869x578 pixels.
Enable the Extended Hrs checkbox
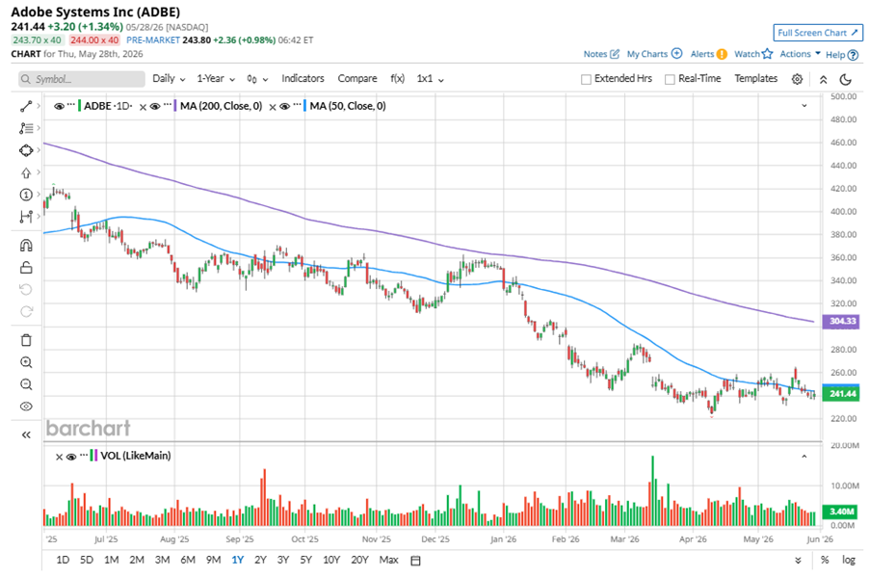click(586, 79)
